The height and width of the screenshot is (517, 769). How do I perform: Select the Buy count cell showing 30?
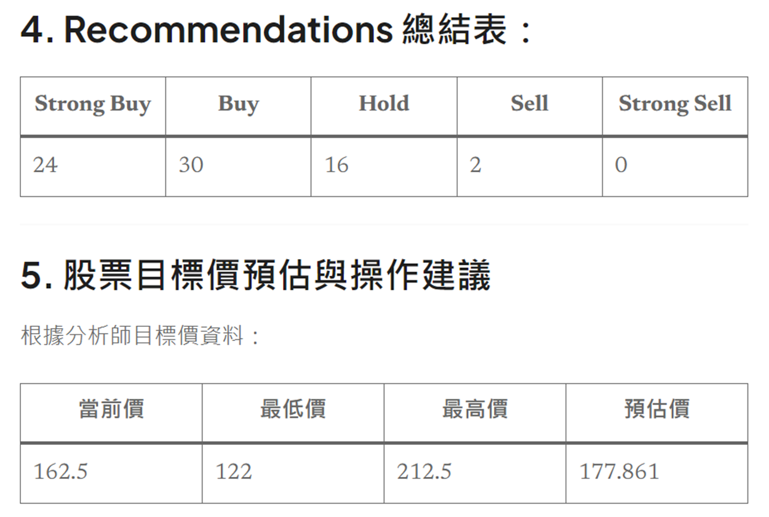[x=191, y=165]
